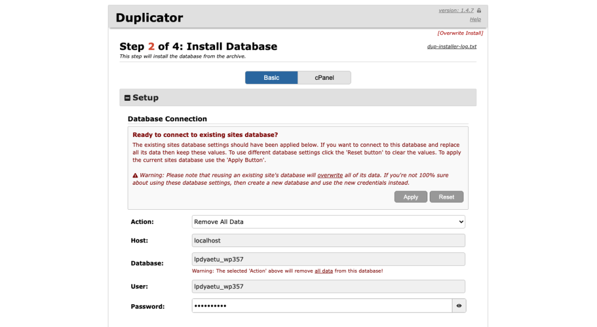
Task: Click the Password: field label
Action: pyautogui.click(x=148, y=307)
